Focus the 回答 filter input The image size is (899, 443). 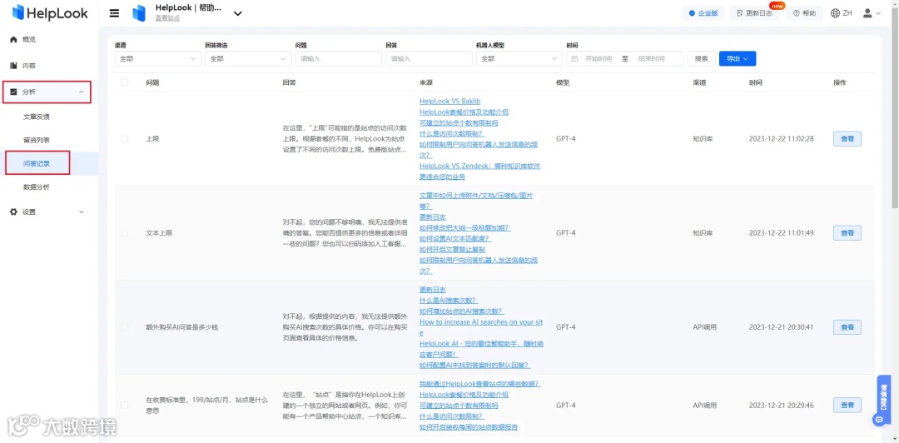coord(429,58)
